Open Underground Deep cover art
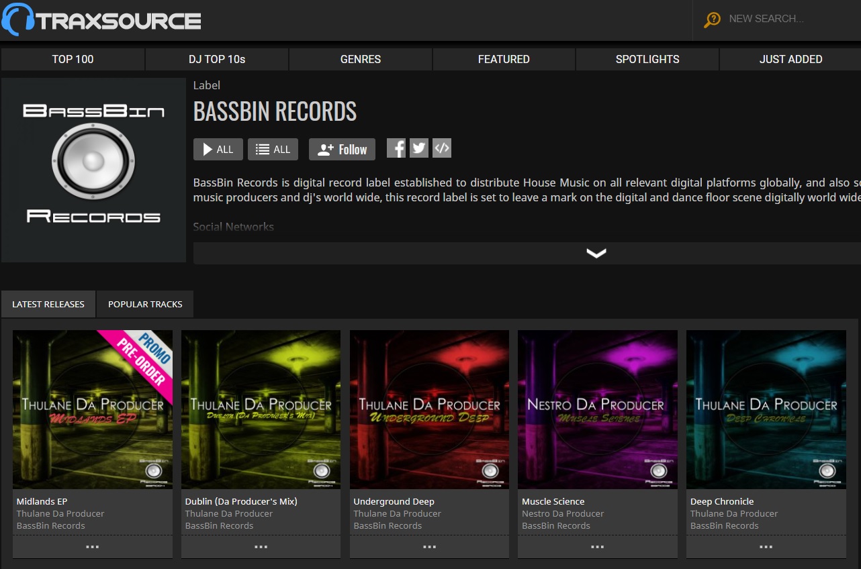 click(x=430, y=409)
